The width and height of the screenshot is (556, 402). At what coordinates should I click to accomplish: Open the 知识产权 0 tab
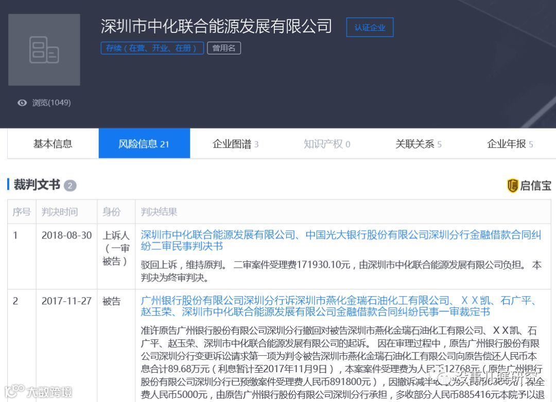[327, 144]
